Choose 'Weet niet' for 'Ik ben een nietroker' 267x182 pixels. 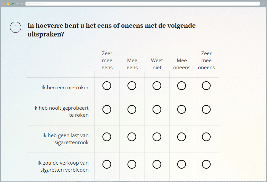pyautogui.click(x=157, y=86)
